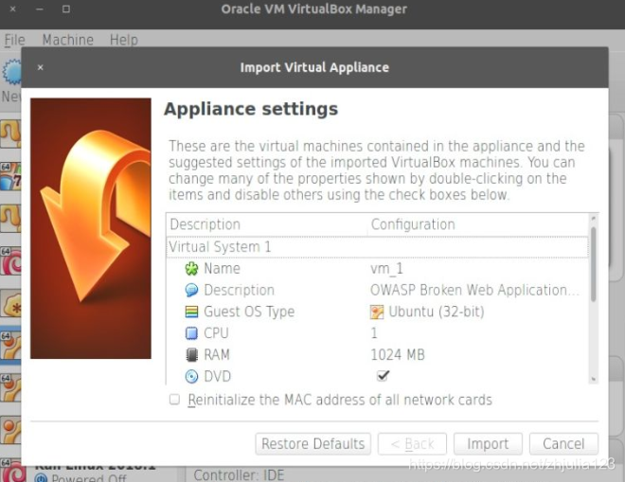
Task: Click the Import button
Action: [488, 444]
